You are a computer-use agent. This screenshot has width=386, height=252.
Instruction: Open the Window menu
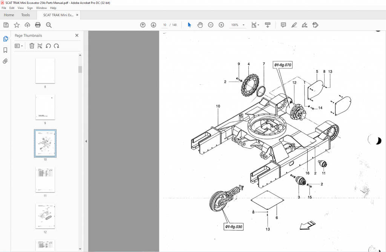(x=41, y=8)
